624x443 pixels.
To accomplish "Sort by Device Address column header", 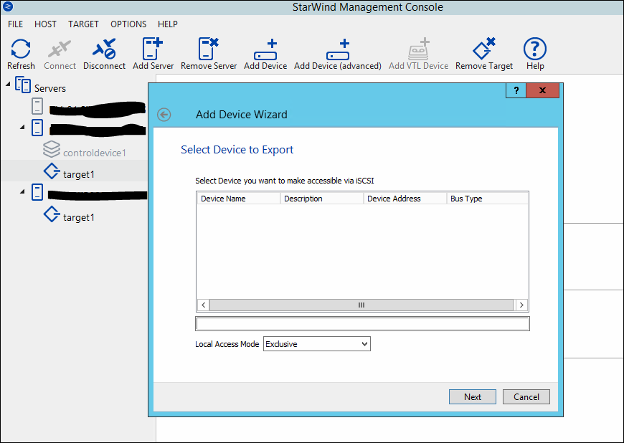I will tap(405, 199).
